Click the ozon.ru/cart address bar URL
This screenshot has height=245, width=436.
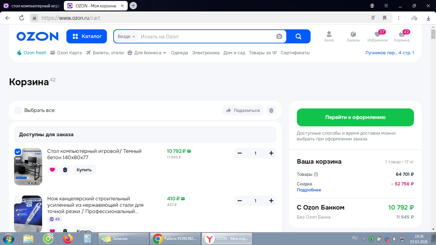coord(71,18)
